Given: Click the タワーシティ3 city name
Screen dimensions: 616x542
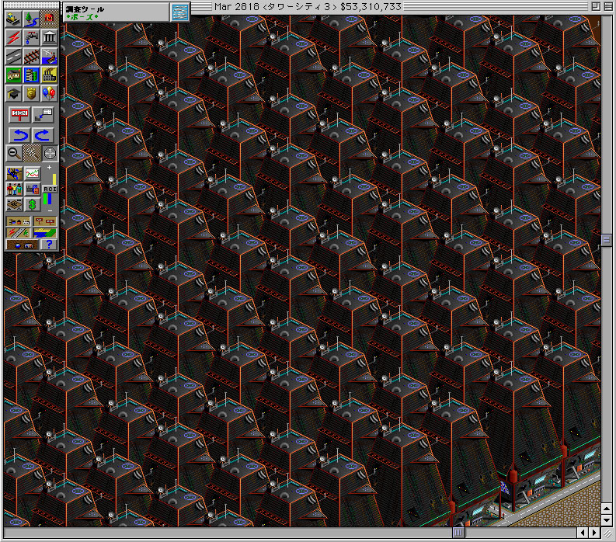Looking at the screenshot, I should point(299,7).
